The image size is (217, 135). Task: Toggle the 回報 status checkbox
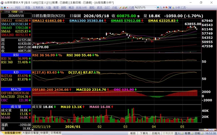pos(202,133)
